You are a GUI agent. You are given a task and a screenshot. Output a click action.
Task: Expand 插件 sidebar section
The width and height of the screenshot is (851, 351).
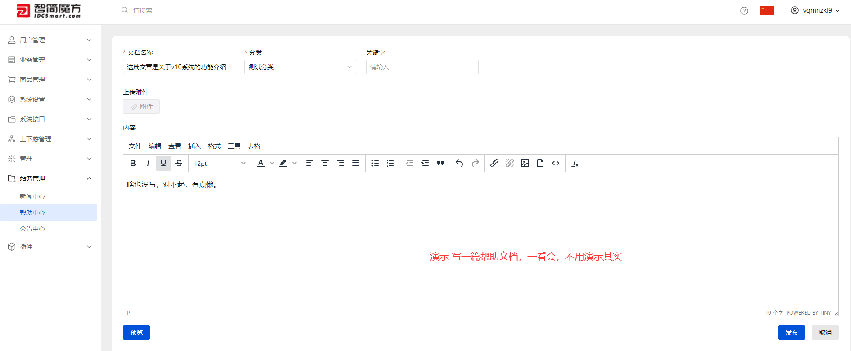point(49,247)
